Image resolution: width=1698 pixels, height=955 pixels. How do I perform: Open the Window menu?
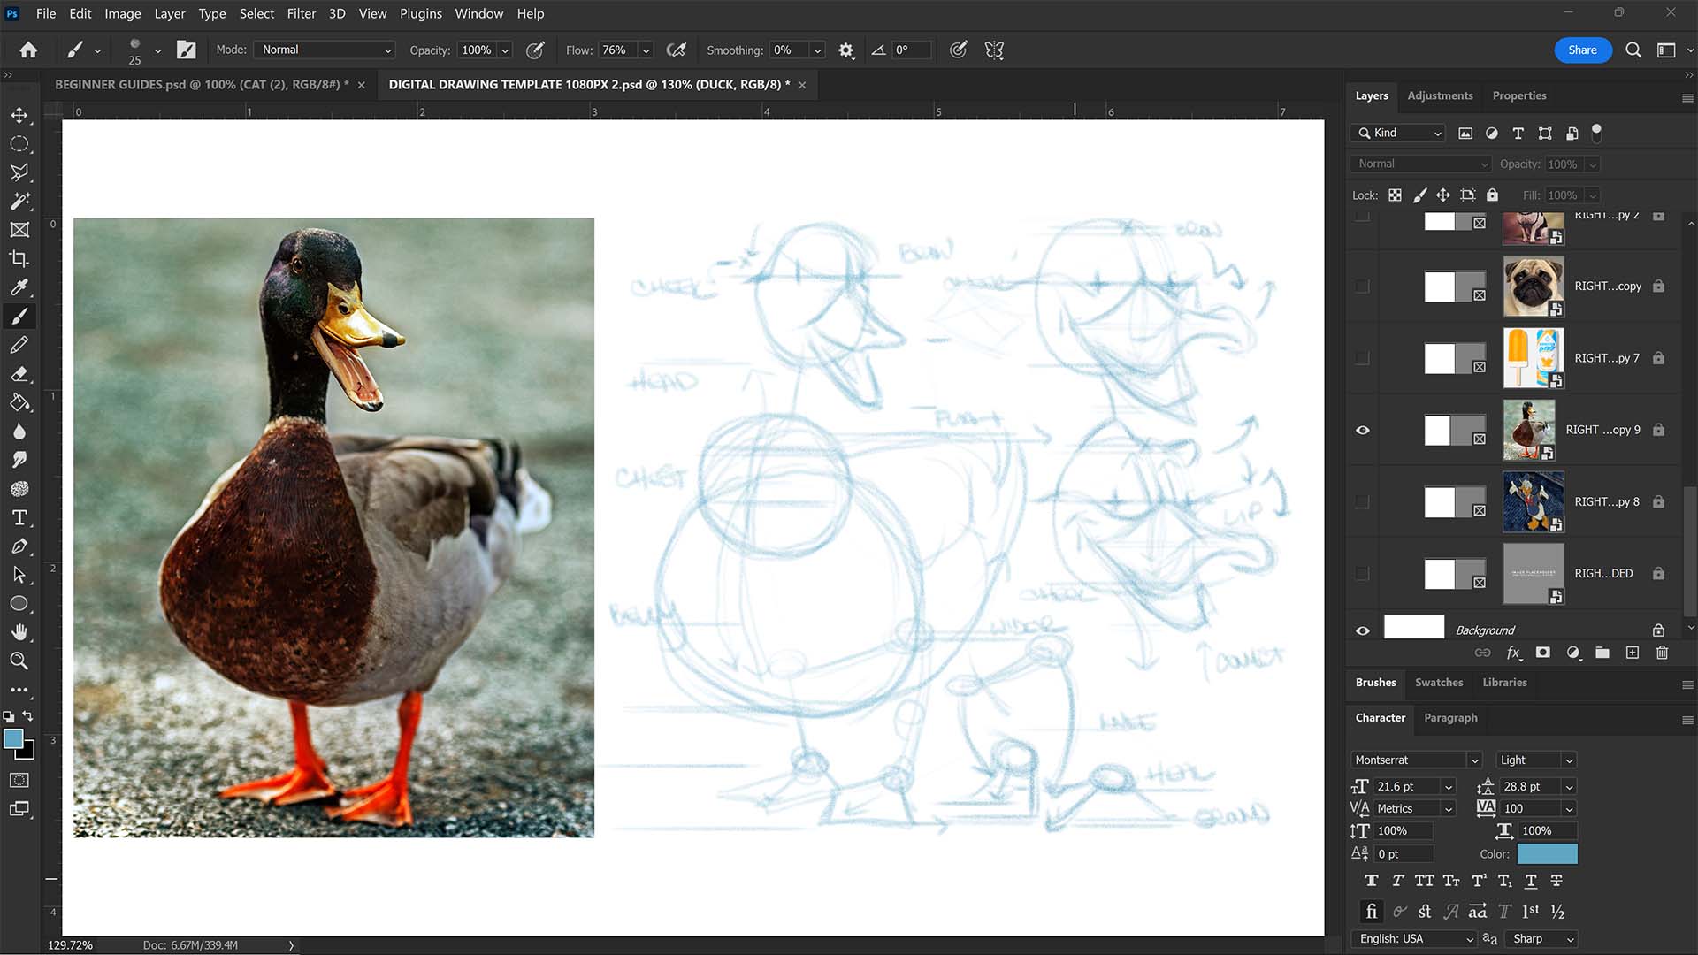478,13
